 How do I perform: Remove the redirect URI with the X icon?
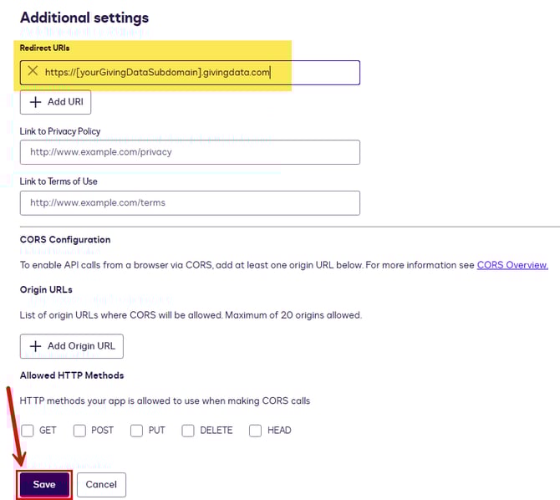coord(33,72)
